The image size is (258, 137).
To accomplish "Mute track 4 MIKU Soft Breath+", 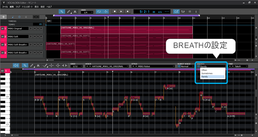I will tap(35, 53).
